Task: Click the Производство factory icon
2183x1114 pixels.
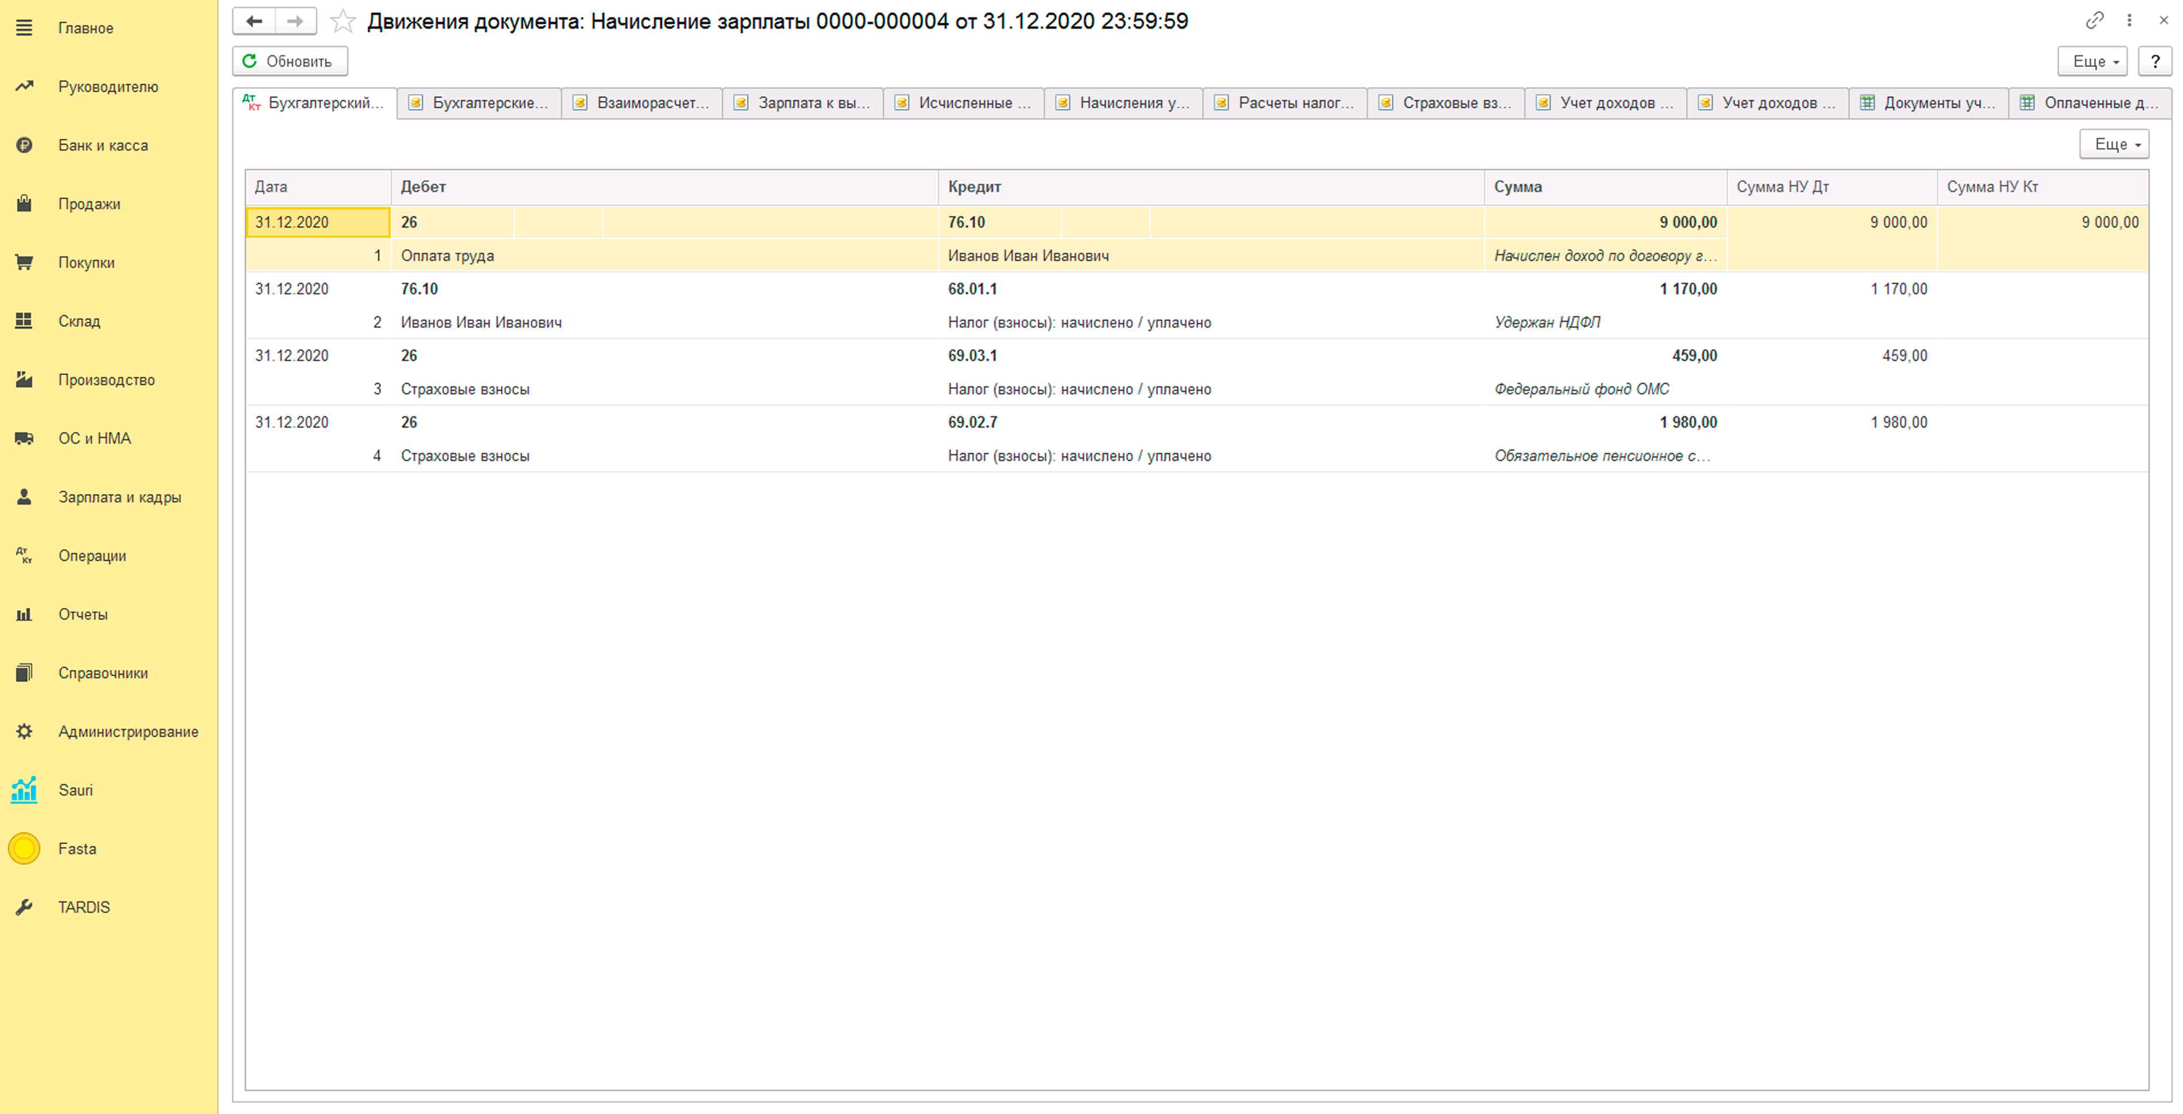Action: (24, 379)
